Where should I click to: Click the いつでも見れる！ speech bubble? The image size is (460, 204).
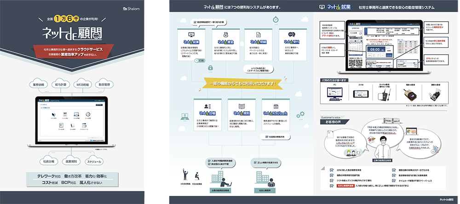click(x=259, y=69)
